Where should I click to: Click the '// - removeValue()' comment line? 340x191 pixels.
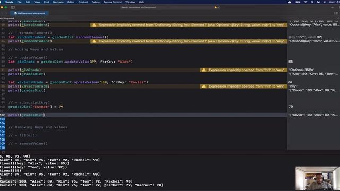point(28,144)
